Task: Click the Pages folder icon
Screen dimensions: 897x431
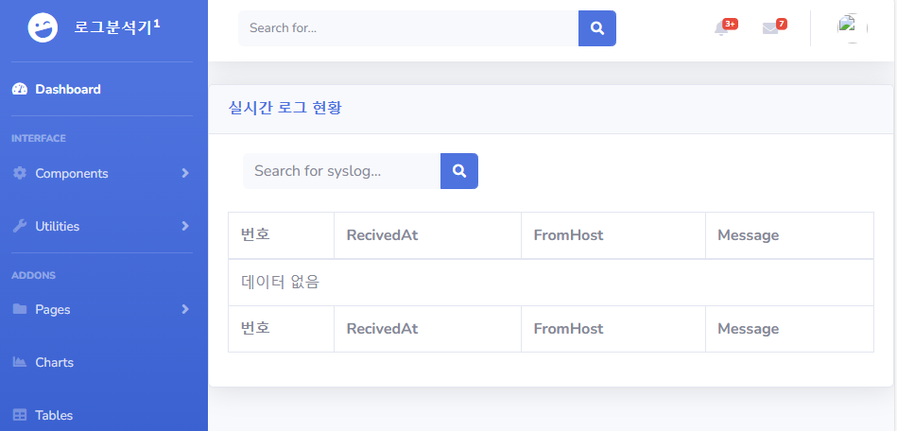Action: 20,309
